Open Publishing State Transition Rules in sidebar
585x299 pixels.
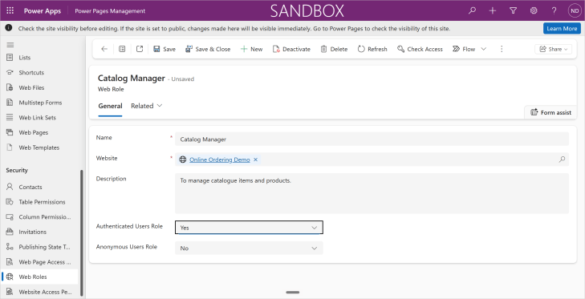[39, 247]
